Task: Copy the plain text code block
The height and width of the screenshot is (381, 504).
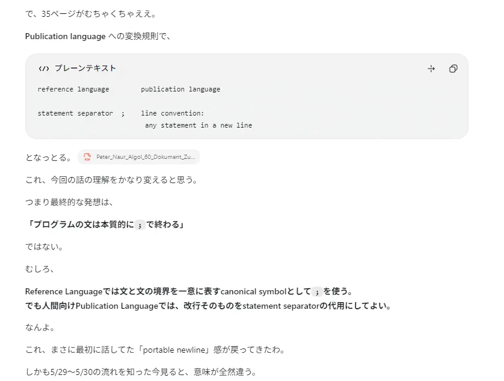Action: [453, 69]
